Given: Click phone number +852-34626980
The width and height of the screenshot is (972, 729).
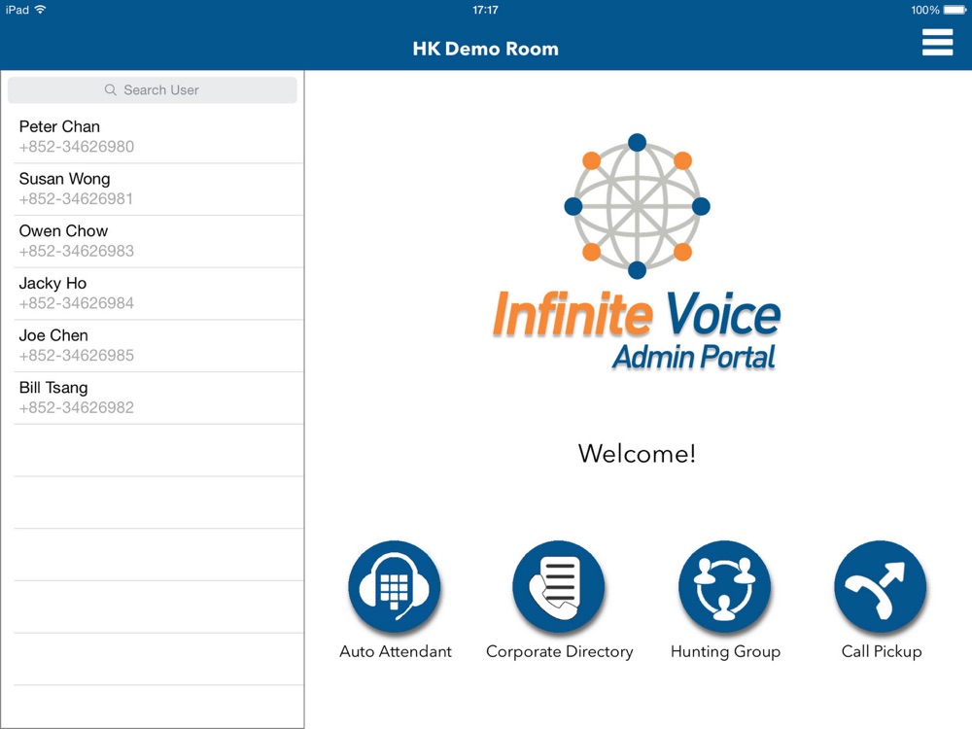Looking at the screenshot, I should pos(76,147).
